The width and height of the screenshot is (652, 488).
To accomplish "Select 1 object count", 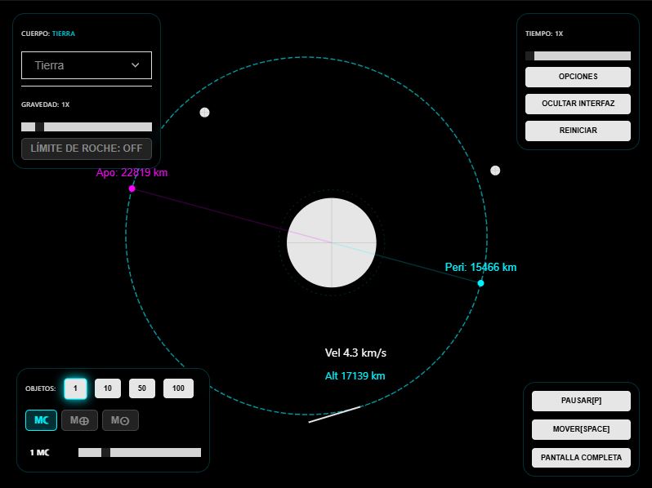I will (x=75, y=388).
